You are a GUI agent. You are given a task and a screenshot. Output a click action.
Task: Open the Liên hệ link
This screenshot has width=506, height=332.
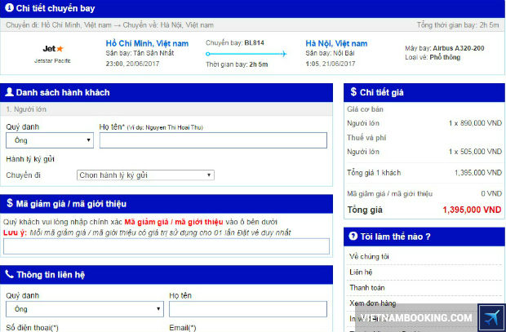coord(361,272)
